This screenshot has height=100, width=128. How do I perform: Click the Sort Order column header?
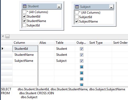120,43
